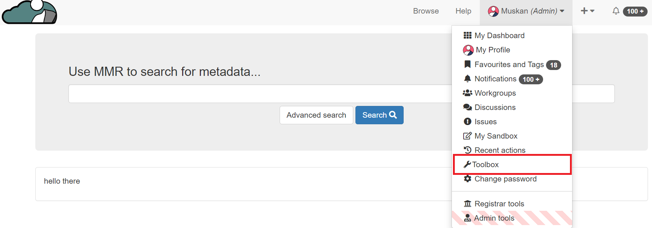Image resolution: width=652 pixels, height=228 pixels.
Task: Click the My Dashboard grid icon
Action: [467, 36]
